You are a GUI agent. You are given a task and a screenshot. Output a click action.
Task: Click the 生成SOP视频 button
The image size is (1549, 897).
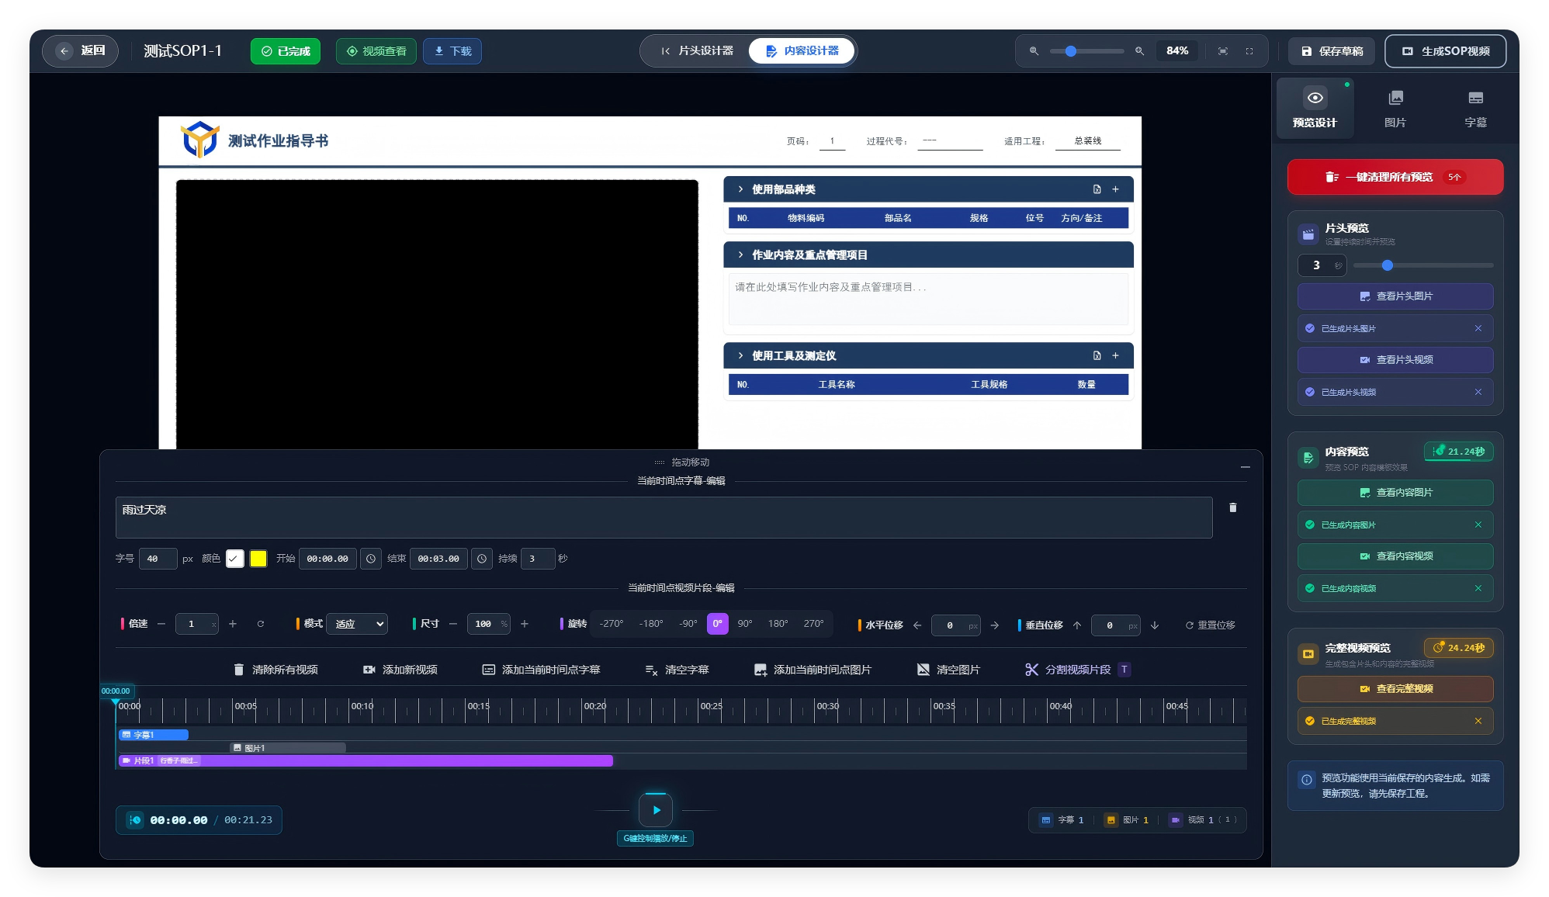1446,51
